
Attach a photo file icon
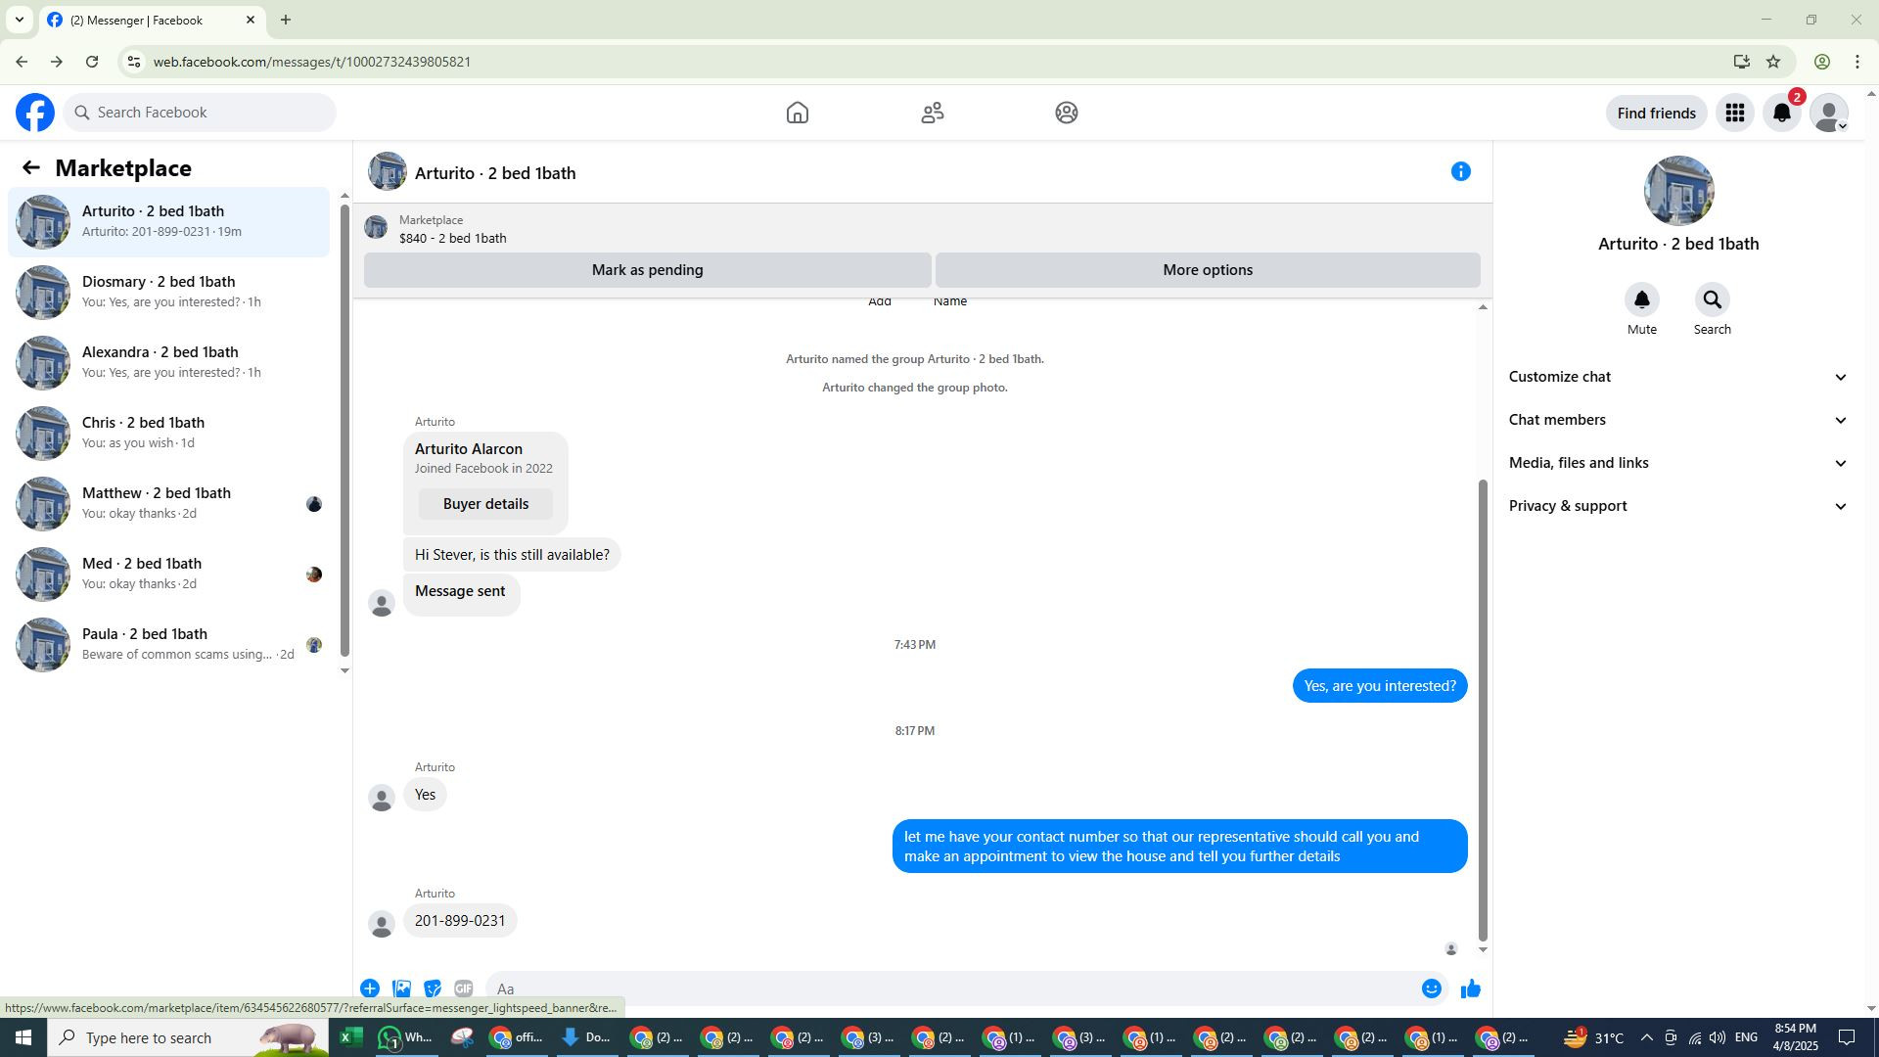point(401,989)
